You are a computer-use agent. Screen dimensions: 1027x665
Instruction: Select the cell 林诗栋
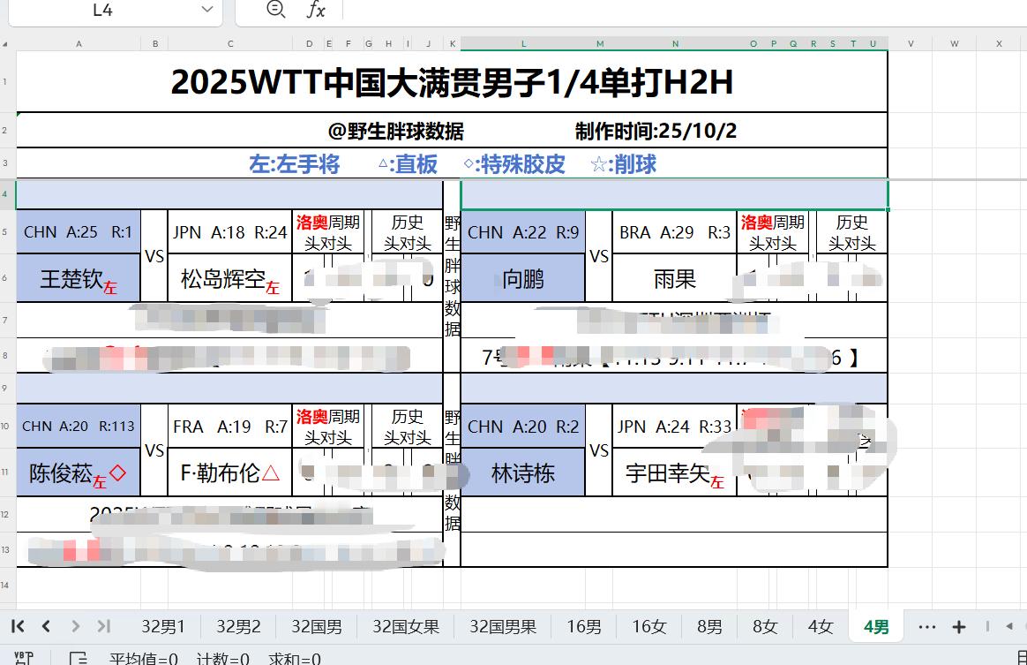523,472
